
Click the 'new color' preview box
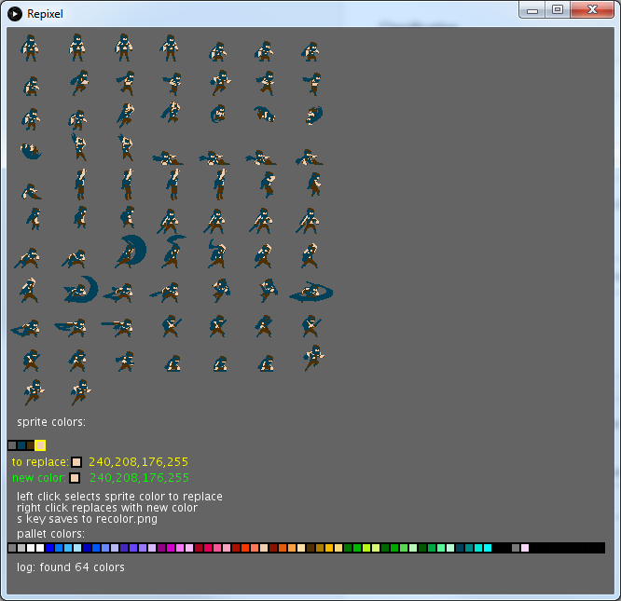[75, 478]
